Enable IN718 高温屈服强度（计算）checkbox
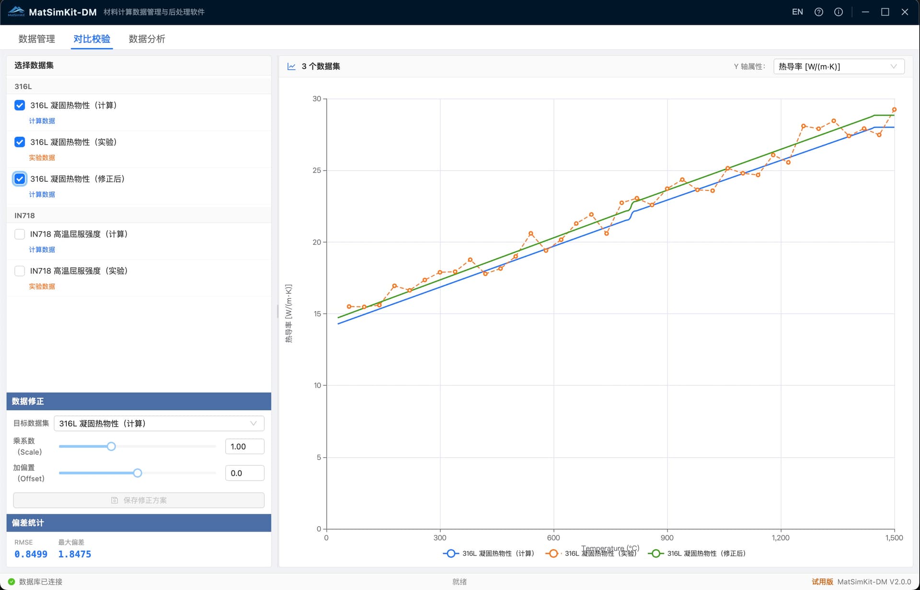 20,234
